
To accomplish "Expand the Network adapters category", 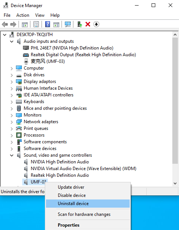I will (12, 122).
